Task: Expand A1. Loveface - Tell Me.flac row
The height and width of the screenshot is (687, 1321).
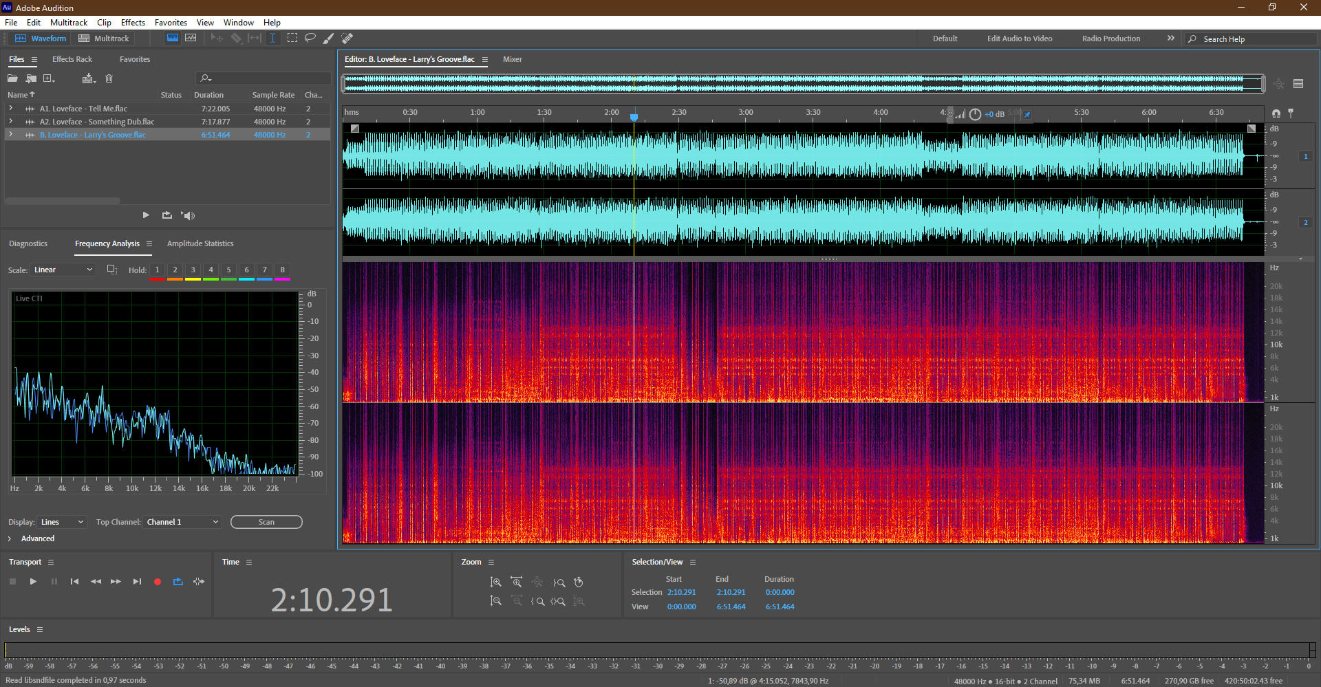Action: point(10,109)
